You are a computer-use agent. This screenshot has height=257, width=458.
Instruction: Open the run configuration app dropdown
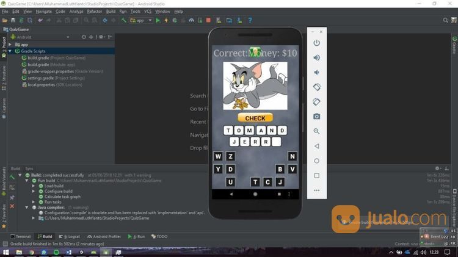[142, 20]
